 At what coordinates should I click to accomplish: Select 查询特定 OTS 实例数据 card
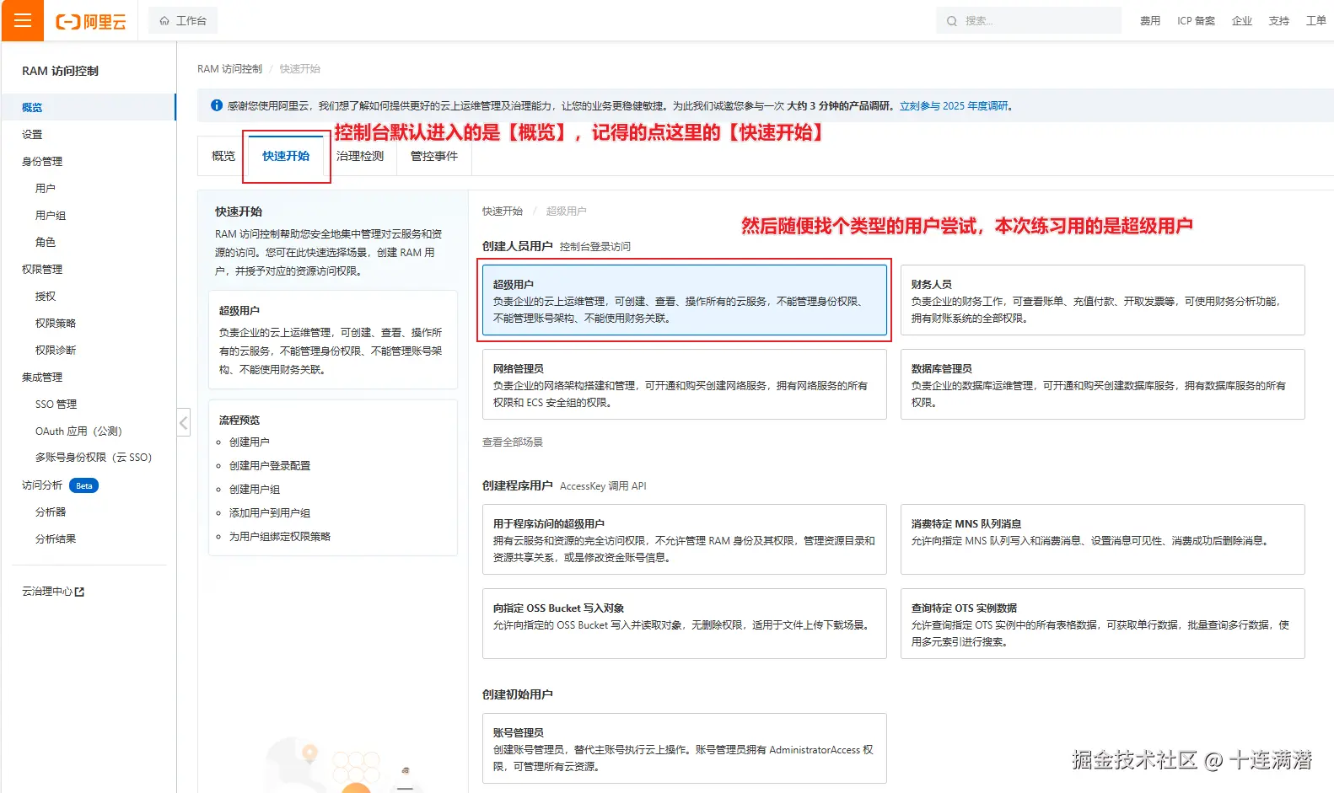(1103, 624)
